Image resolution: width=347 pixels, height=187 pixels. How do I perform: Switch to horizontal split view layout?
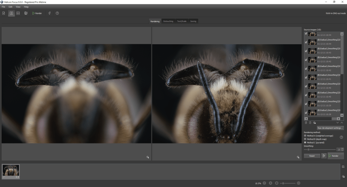click(18, 13)
